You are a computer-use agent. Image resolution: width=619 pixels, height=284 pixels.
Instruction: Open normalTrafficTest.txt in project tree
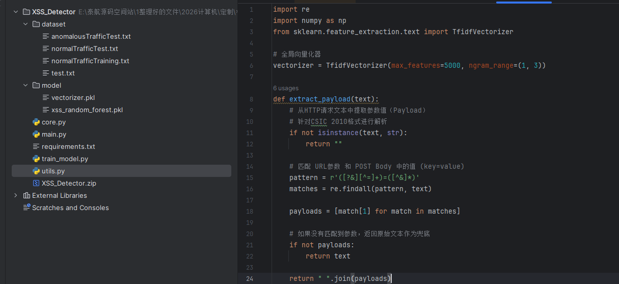(85, 48)
